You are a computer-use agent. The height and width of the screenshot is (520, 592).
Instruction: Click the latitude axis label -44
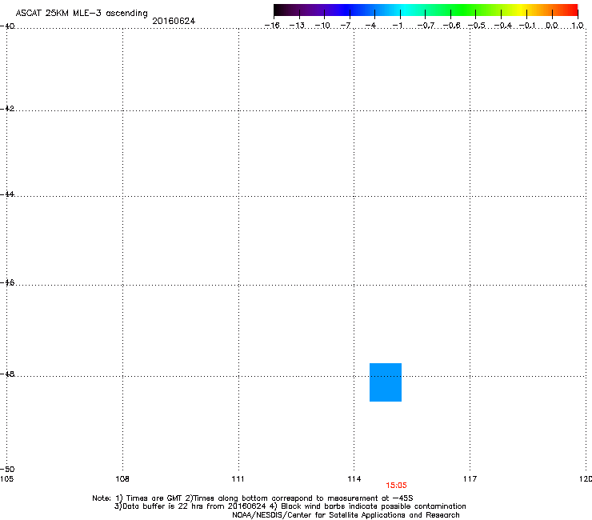click(7, 194)
